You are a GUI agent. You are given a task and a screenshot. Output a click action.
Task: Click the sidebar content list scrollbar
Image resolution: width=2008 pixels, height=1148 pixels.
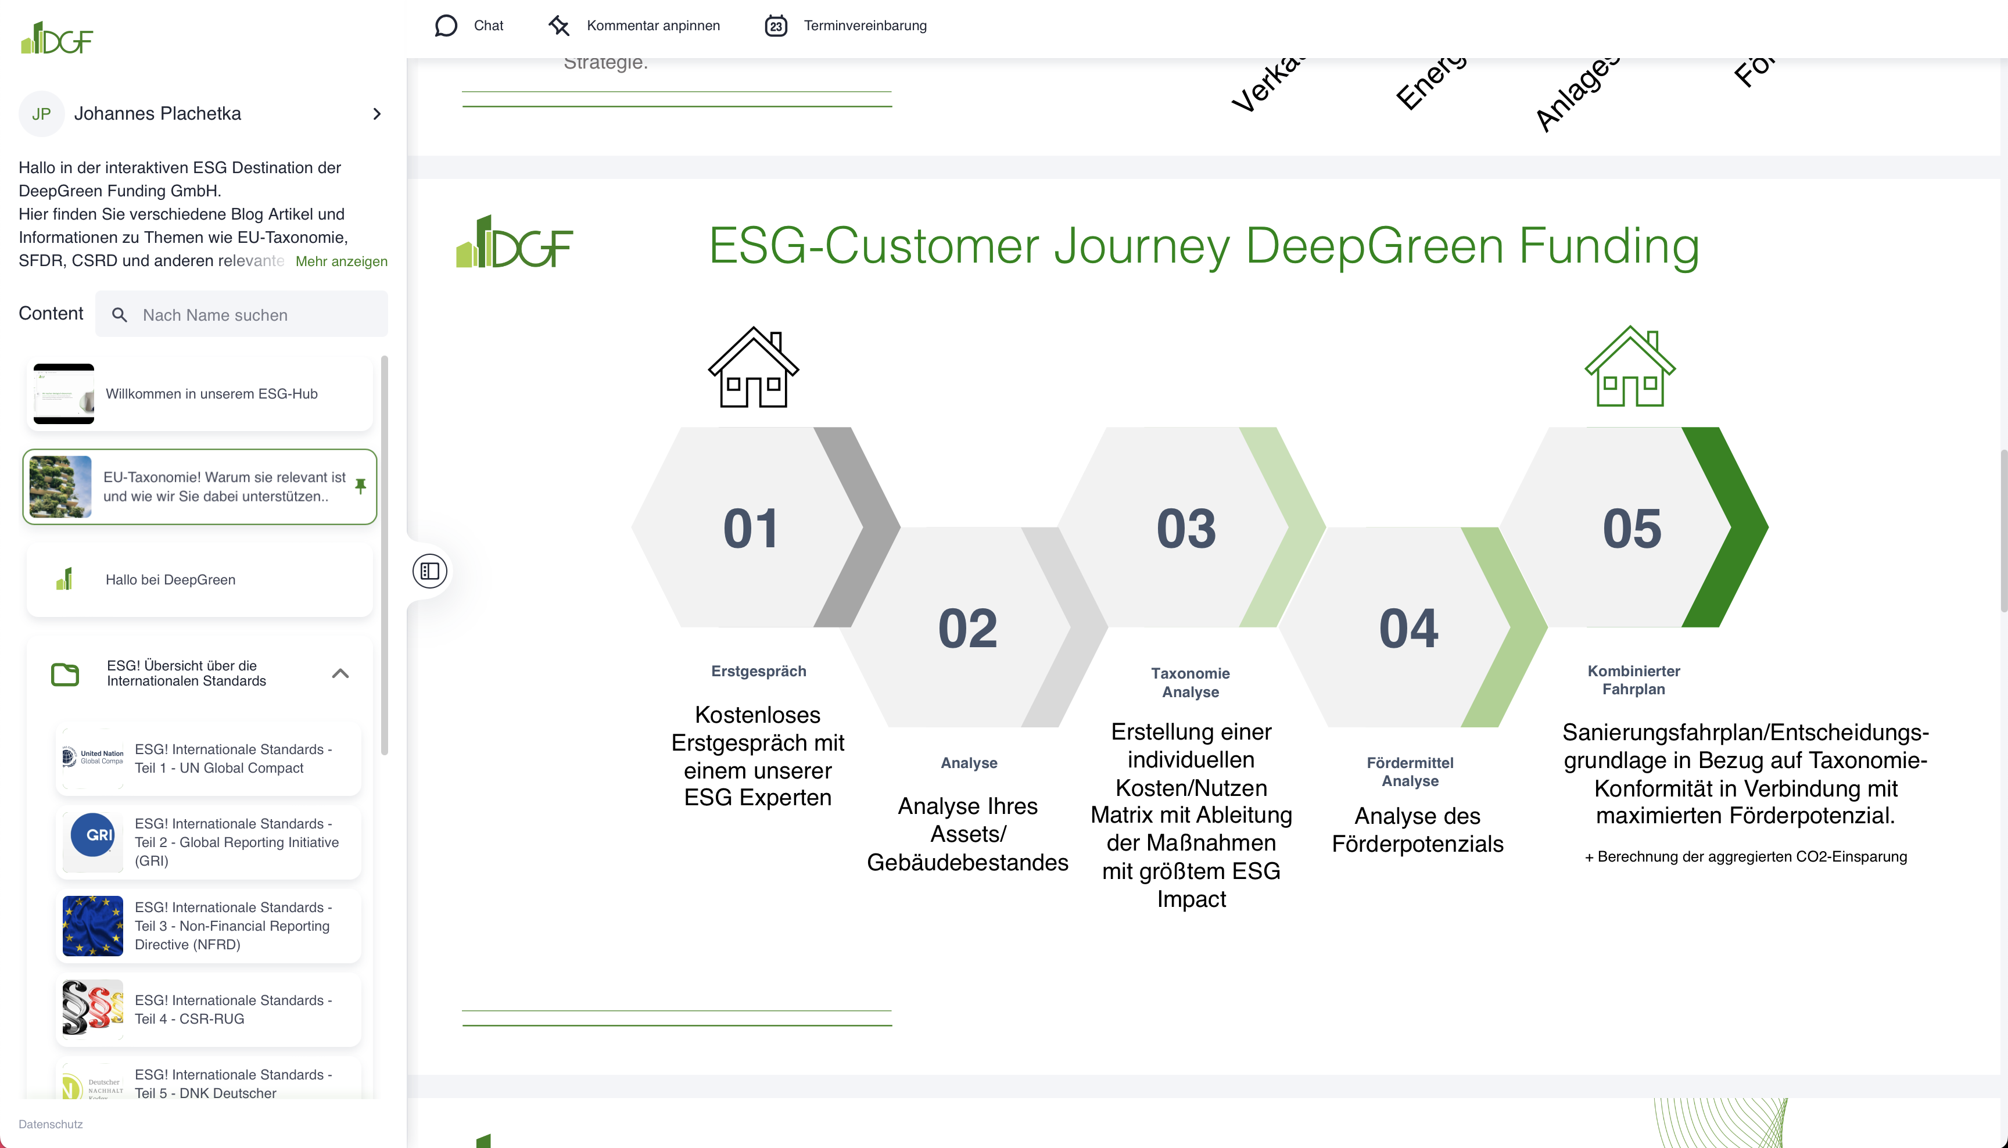click(385, 555)
